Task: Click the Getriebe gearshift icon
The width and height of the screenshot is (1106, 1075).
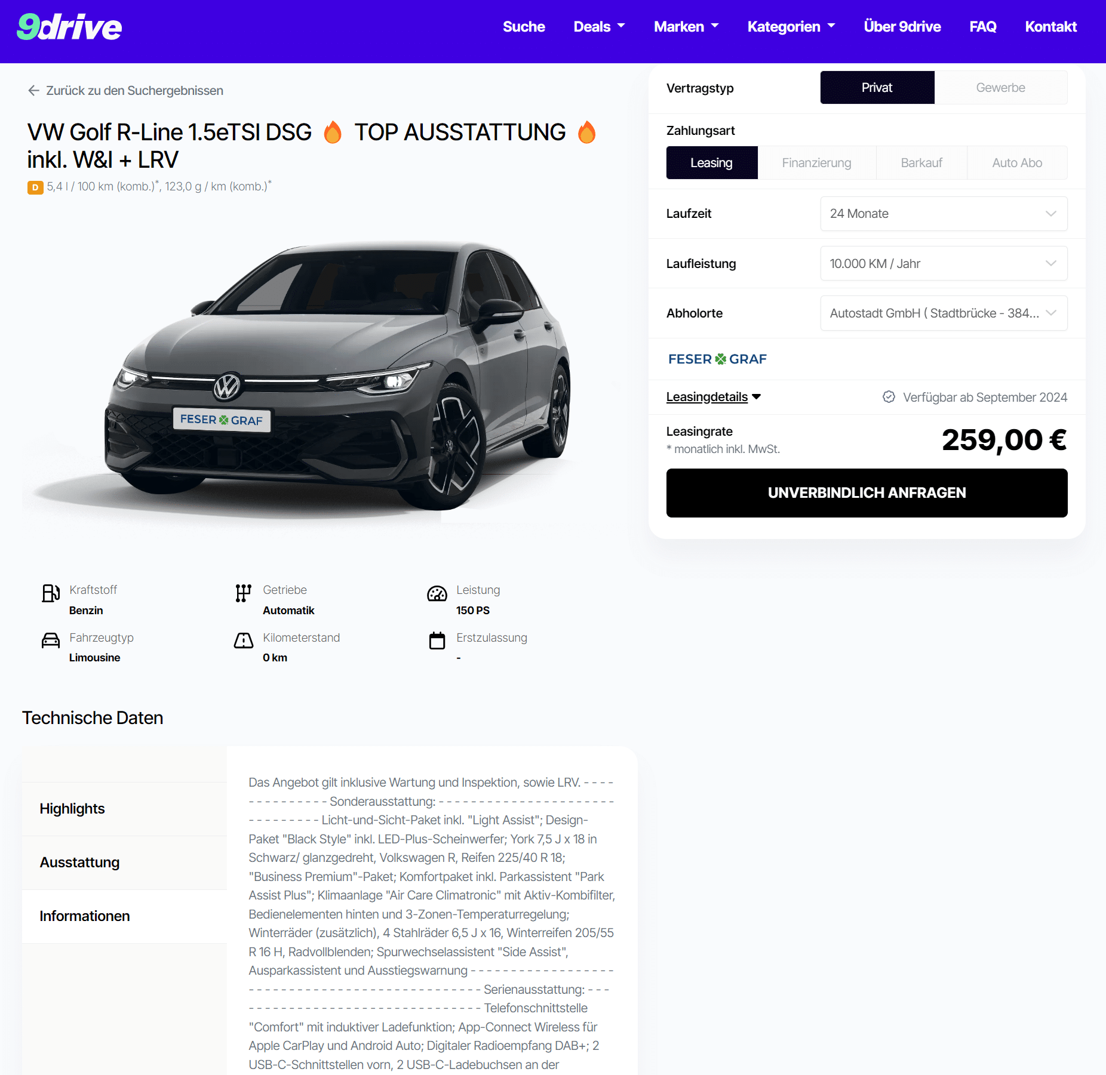Action: click(243, 593)
